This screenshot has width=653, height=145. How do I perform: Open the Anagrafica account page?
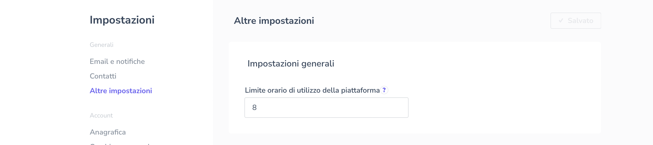tap(108, 132)
